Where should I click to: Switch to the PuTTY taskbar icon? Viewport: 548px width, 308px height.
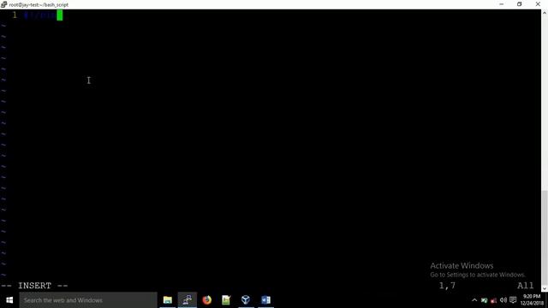[x=188, y=300]
